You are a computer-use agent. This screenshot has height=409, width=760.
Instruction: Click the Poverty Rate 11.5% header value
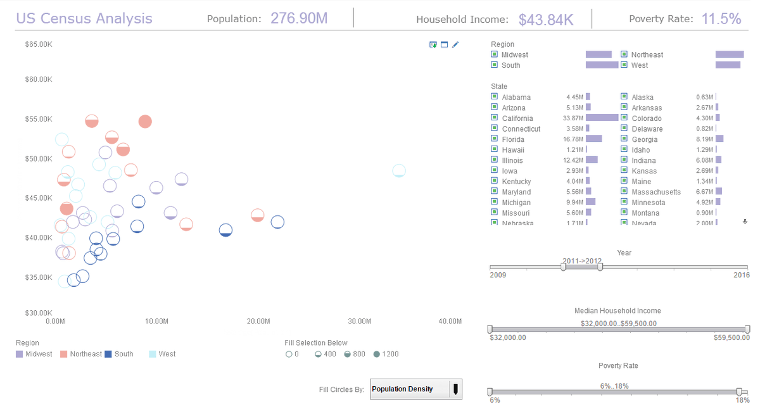click(x=721, y=18)
